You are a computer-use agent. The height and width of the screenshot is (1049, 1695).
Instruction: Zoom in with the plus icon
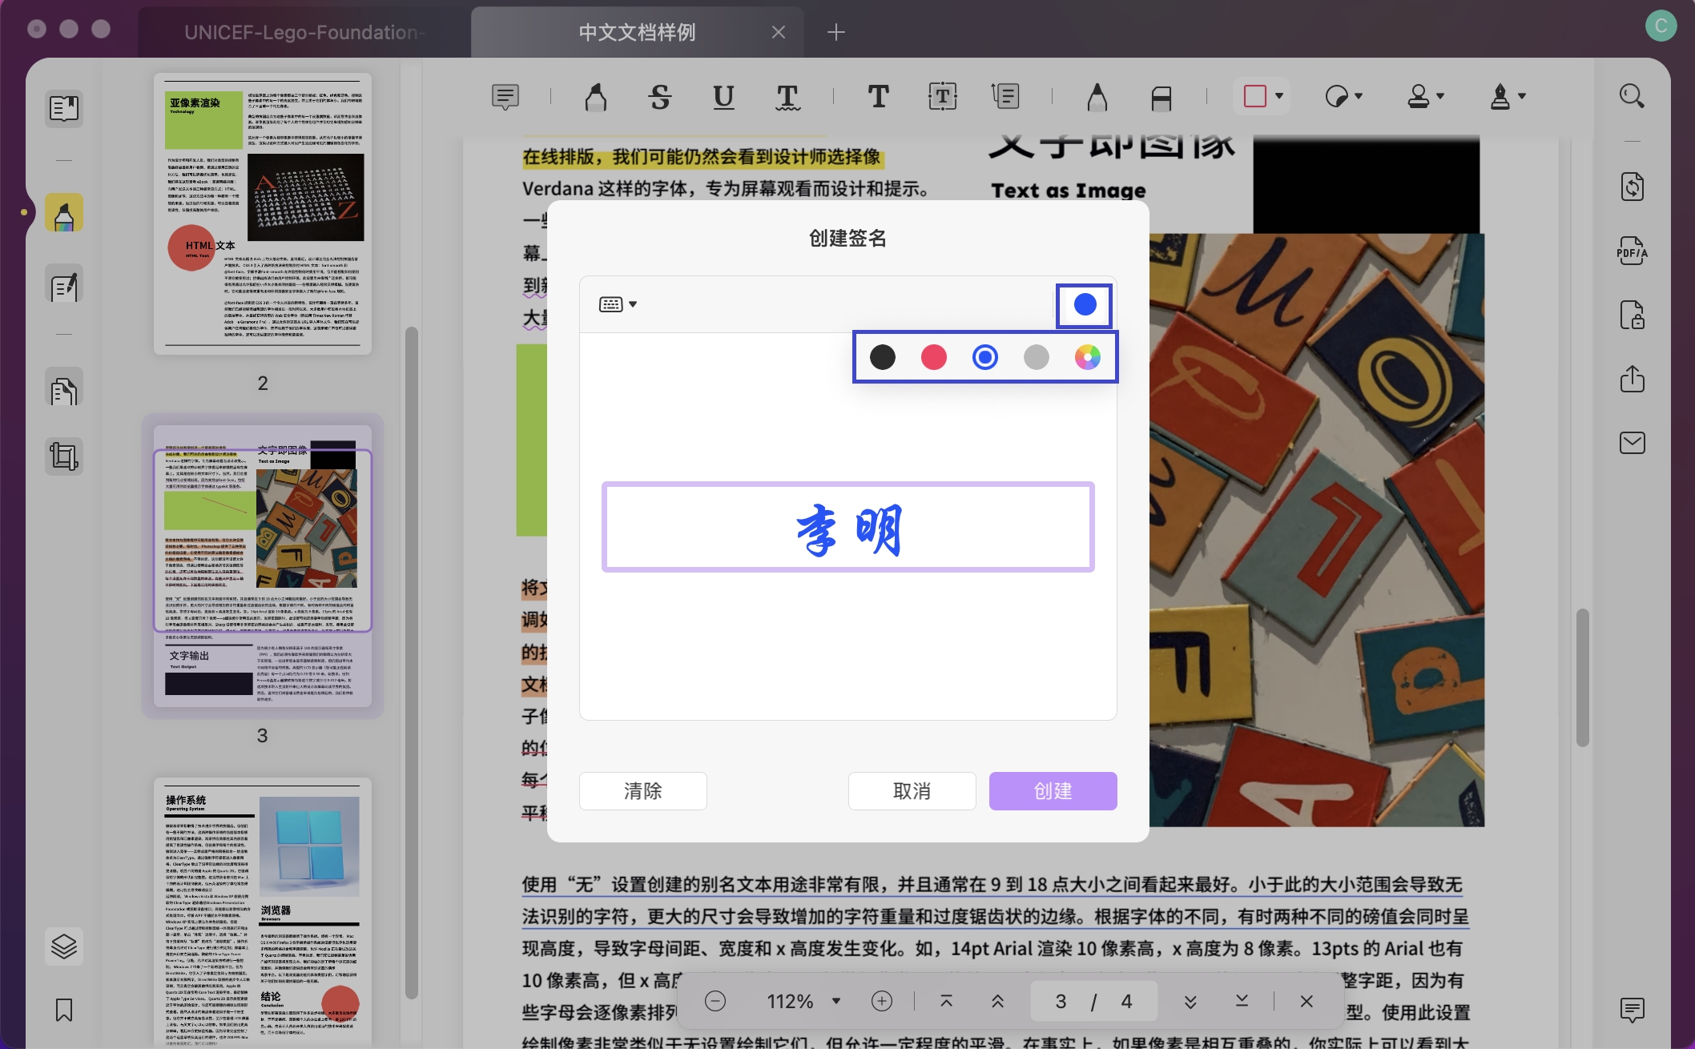881,1001
